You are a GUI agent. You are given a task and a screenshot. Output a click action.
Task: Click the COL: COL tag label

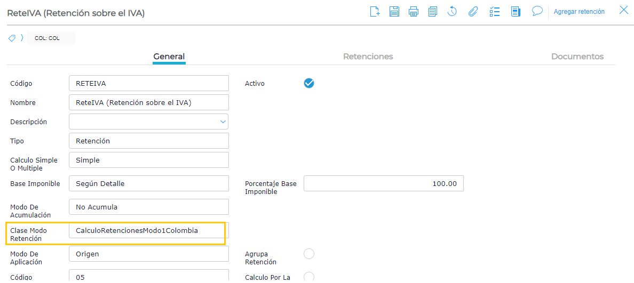pyautogui.click(x=47, y=38)
